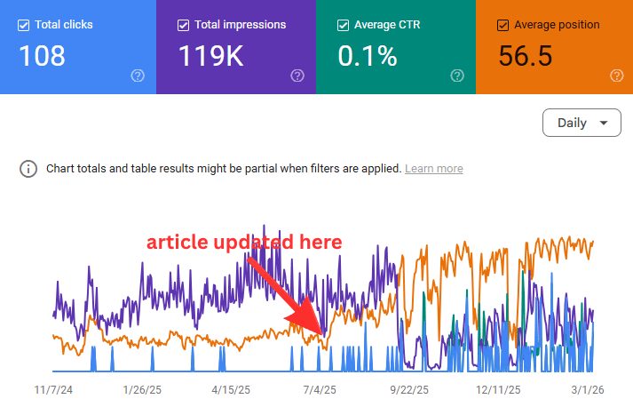Click the info icon beside chart totals notice
The image size is (633, 415).
coord(29,169)
